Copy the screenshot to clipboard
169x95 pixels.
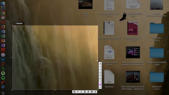coord(88,92)
